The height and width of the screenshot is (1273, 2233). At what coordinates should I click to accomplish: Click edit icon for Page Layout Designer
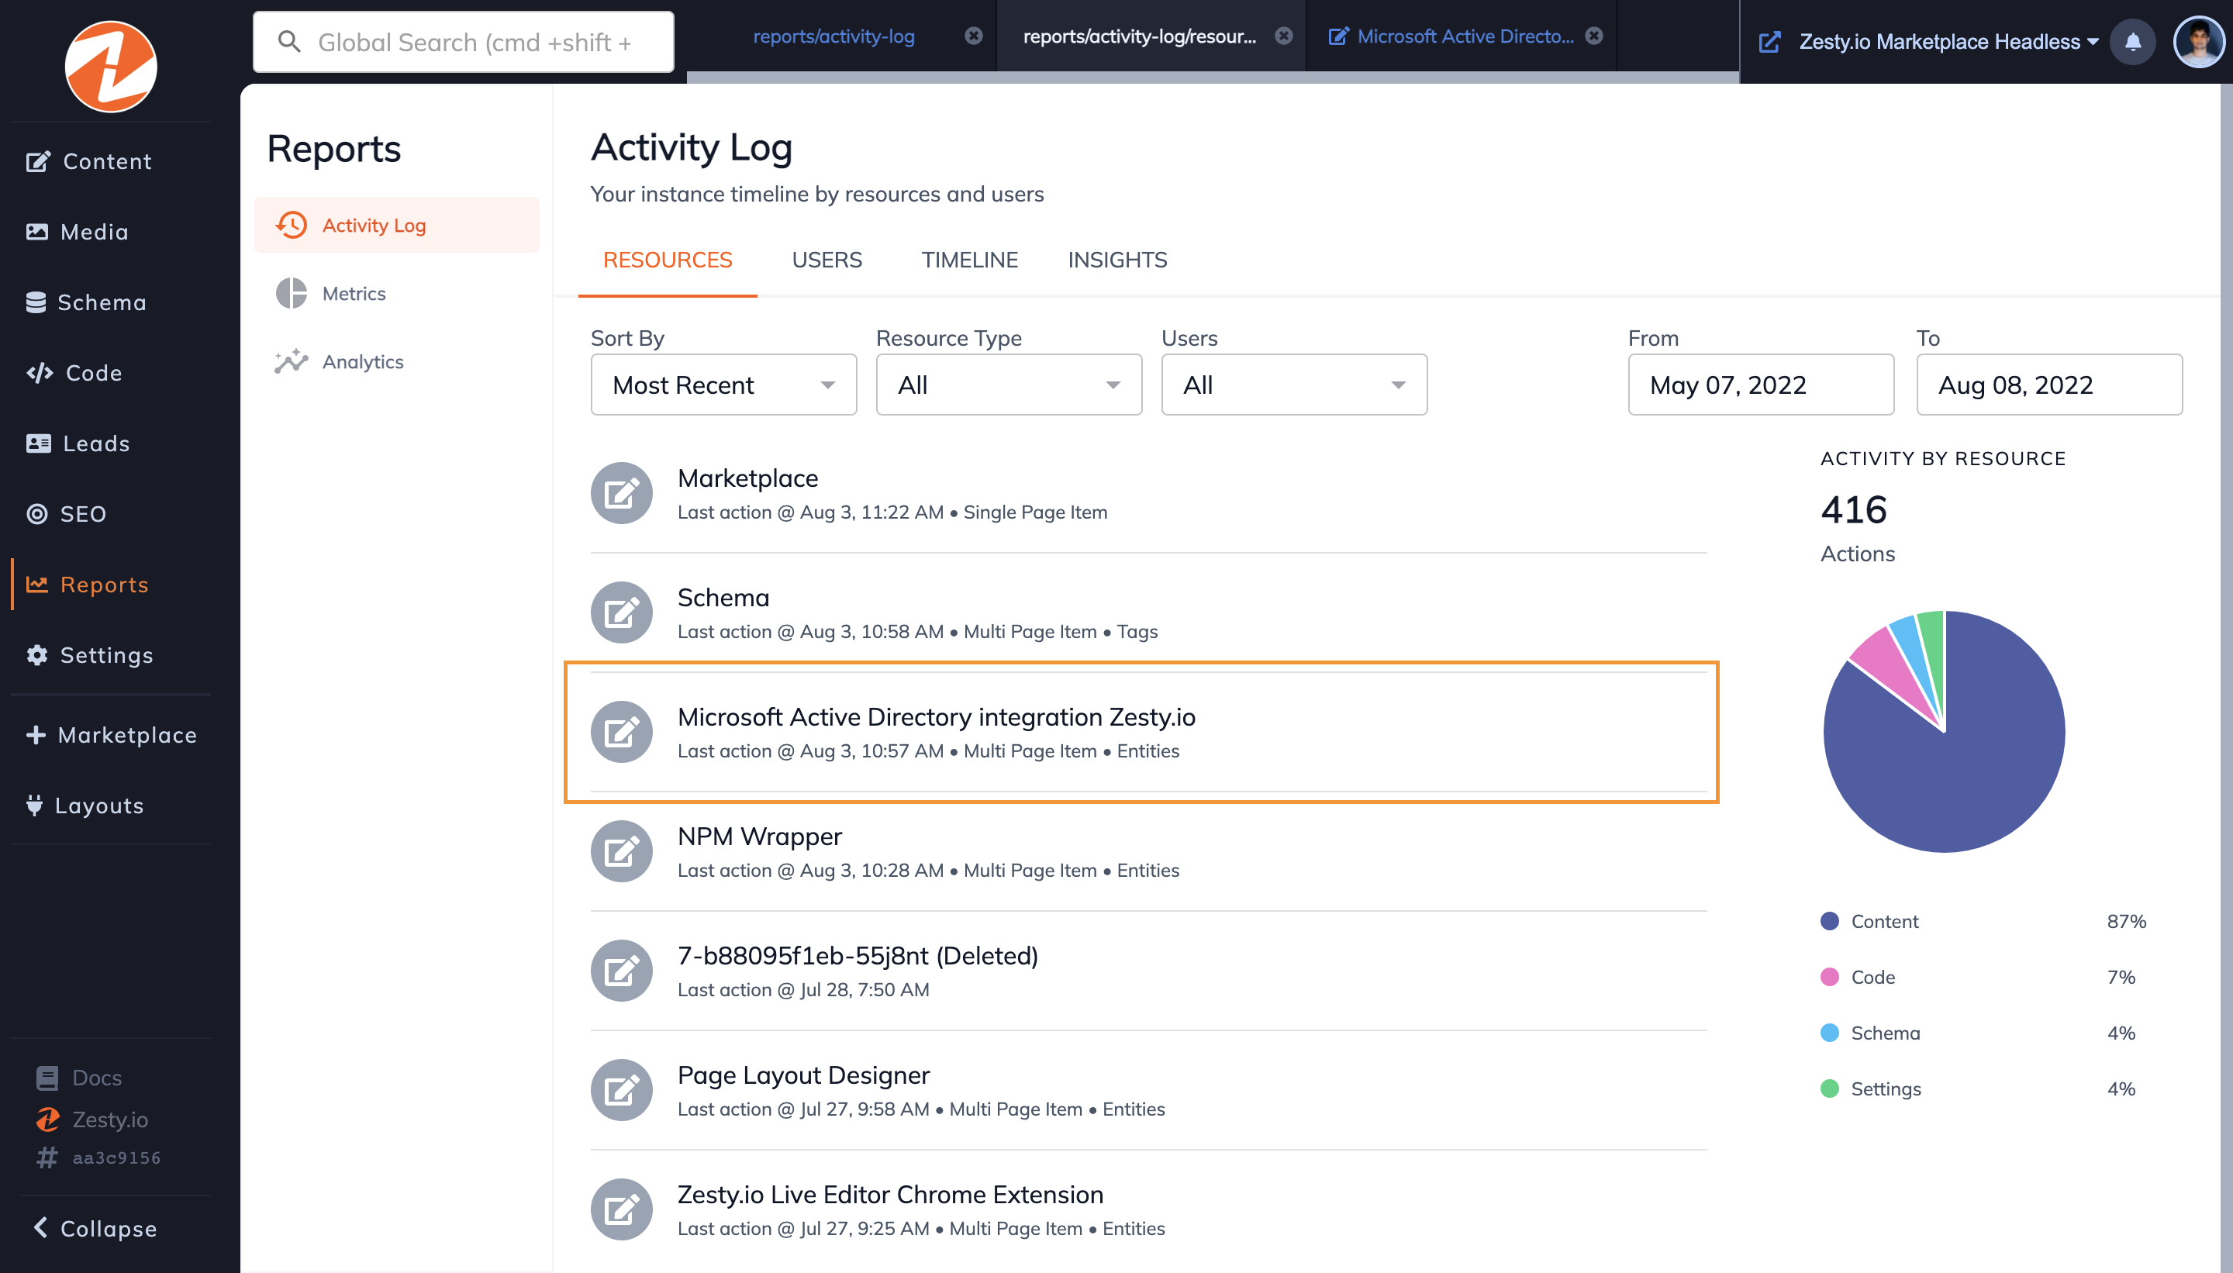[x=622, y=1090]
